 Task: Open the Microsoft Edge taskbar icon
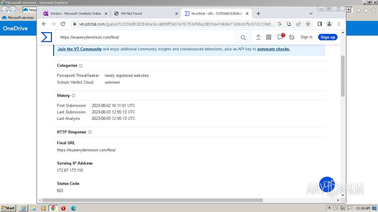coord(73,208)
